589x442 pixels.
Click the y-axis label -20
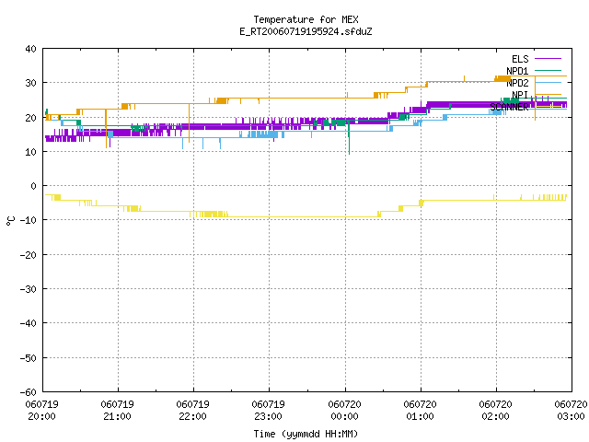tap(29, 255)
